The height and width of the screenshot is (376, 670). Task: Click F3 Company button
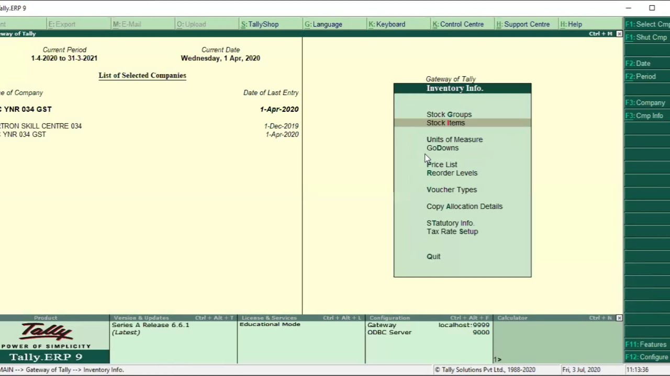point(647,102)
